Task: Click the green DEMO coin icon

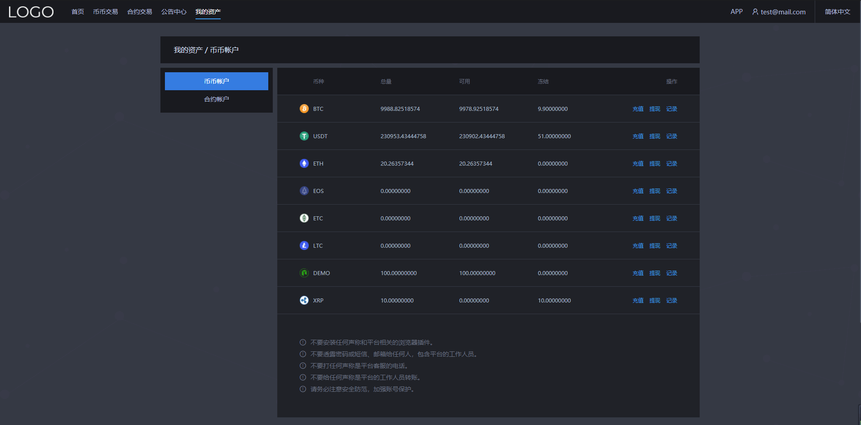Action: pyautogui.click(x=304, y=273)
